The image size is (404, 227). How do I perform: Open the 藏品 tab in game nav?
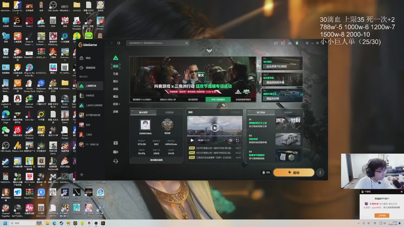click(x=116, y=96)
